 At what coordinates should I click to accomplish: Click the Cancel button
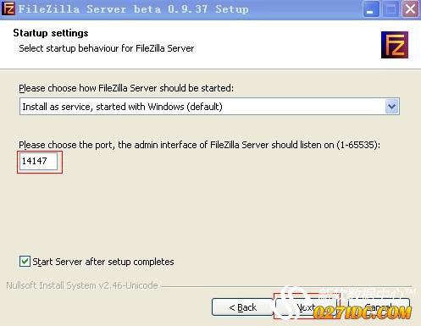(379, 307)
